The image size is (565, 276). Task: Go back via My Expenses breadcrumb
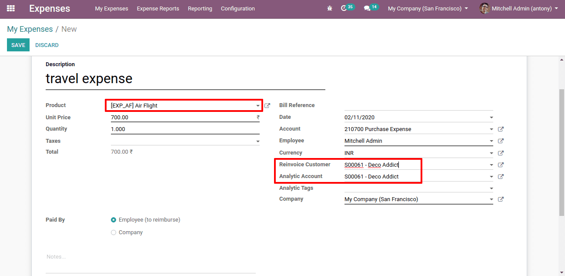pyautogui.click(x=30, y=29)
